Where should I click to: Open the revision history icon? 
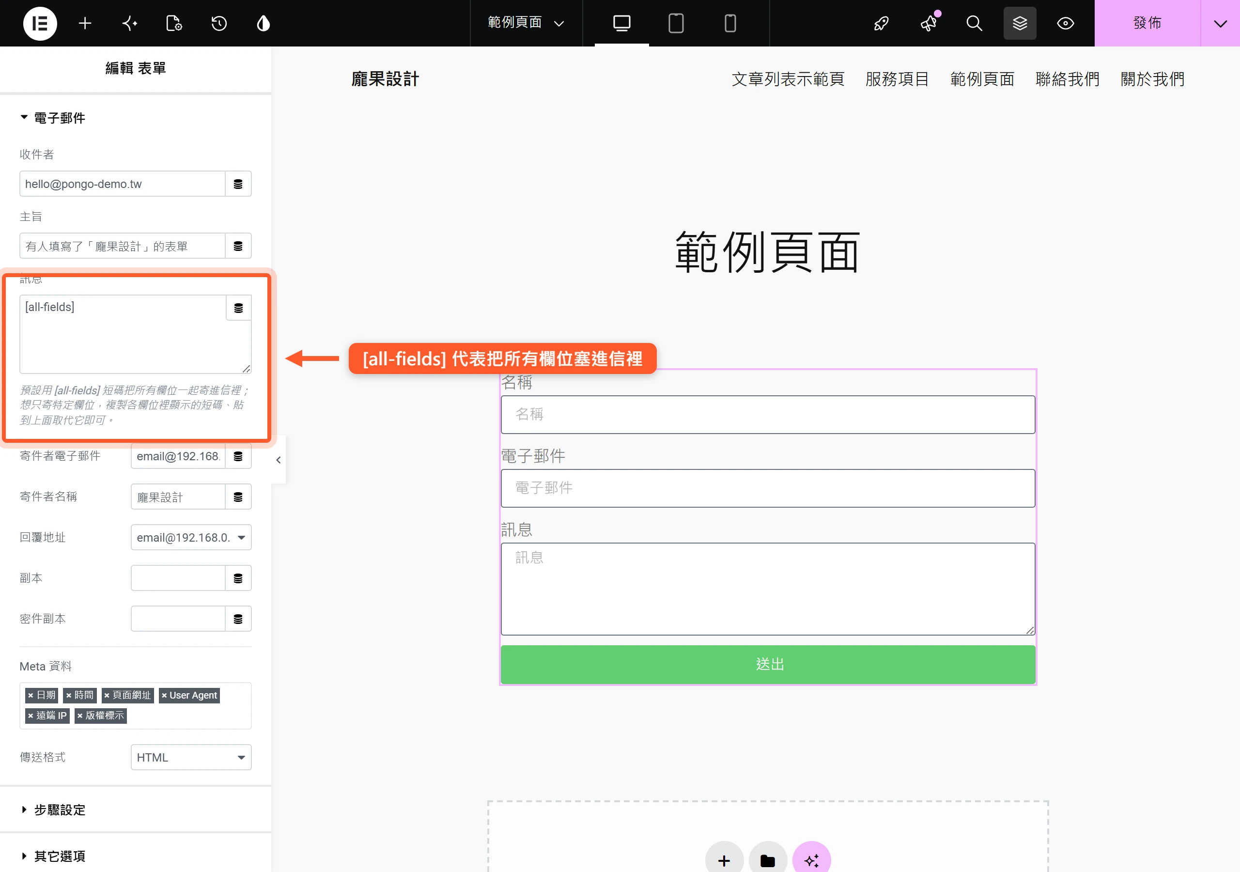[x=219, y=23]
